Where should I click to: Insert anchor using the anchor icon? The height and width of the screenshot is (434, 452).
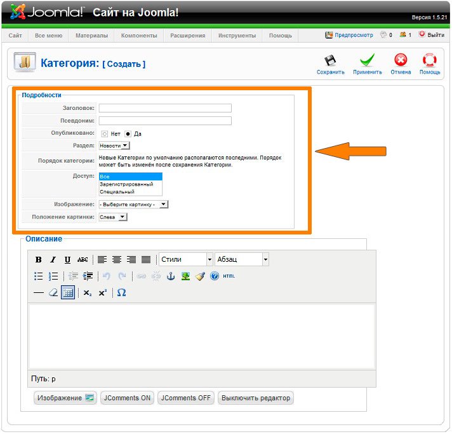pos(170,276)
